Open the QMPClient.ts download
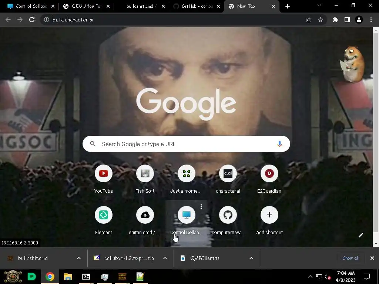This screenshot has width=379, height=284. [205, 258]
